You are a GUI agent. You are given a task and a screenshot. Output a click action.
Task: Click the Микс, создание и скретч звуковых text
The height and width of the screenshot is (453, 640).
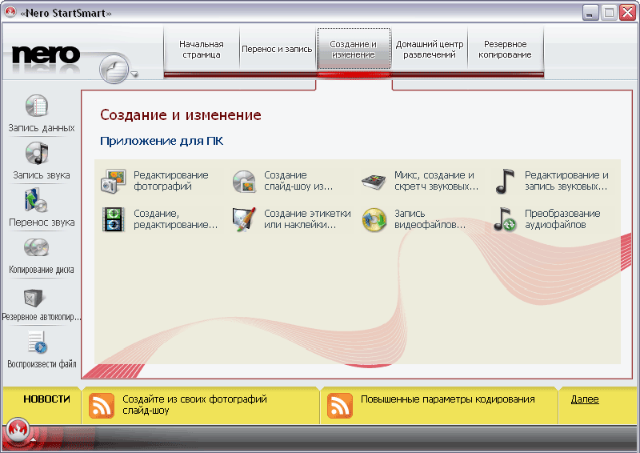point(436,181)
